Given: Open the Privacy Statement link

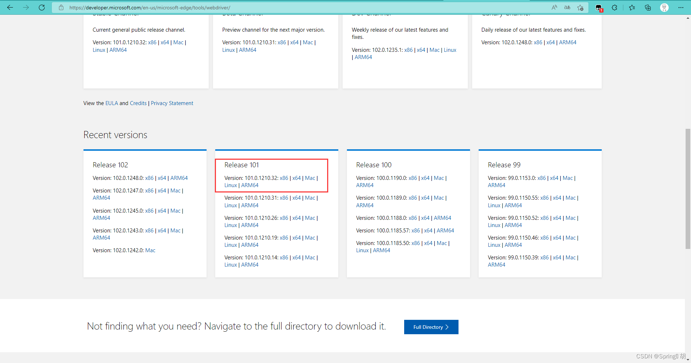Looking at the screenshot, I should tap(172, 103).
